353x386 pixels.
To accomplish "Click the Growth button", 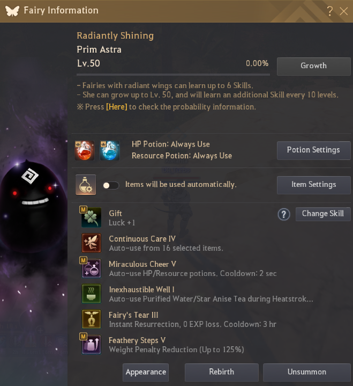I will [x=314, y=67].
